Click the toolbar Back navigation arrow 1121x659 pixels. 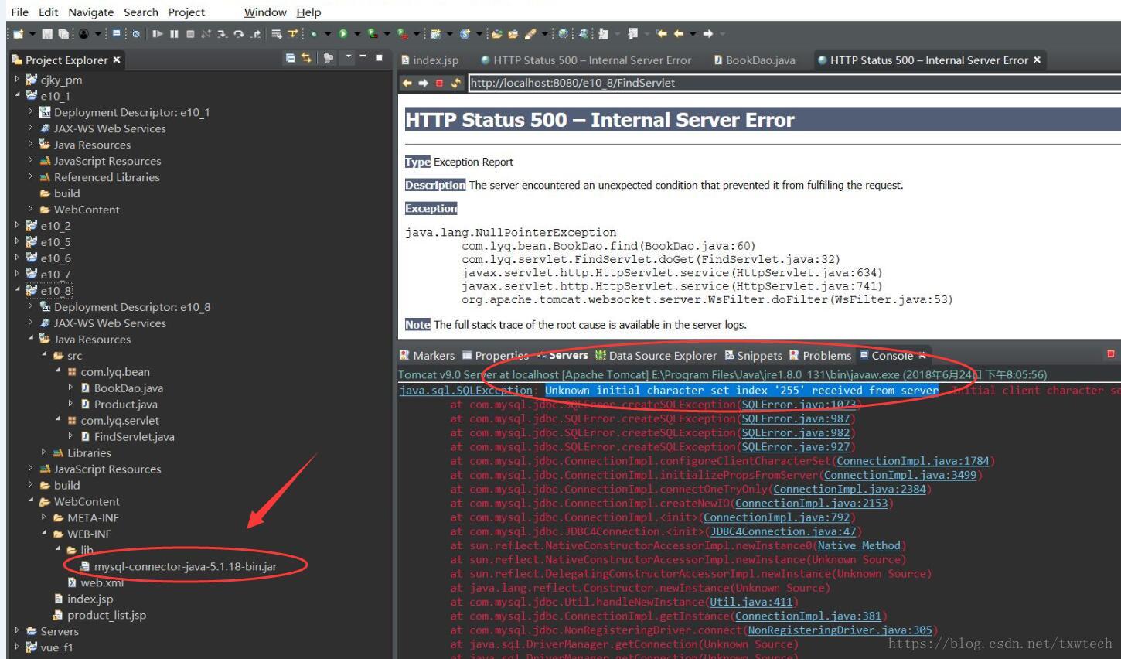click(x=678, y=33)
